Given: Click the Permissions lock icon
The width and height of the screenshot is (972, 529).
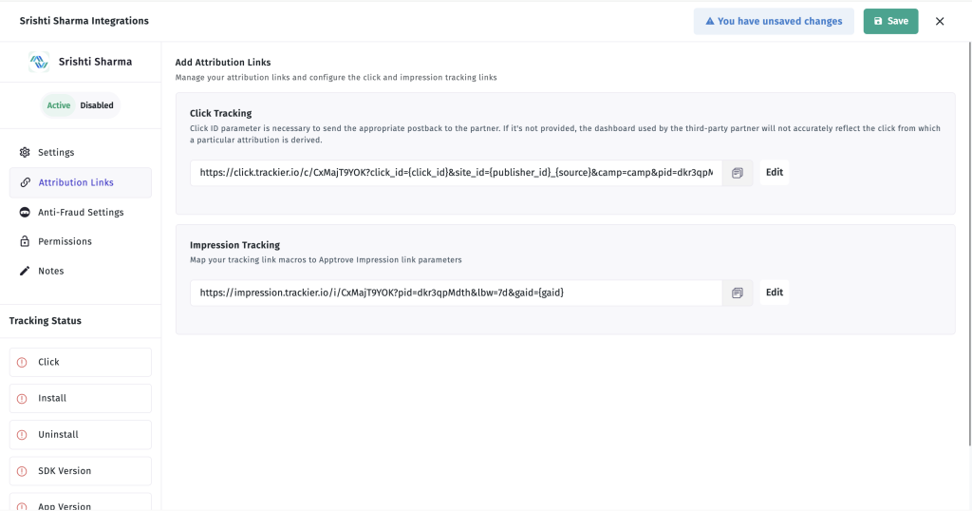Looking at the screenshot, I should [x=25, y=241].
